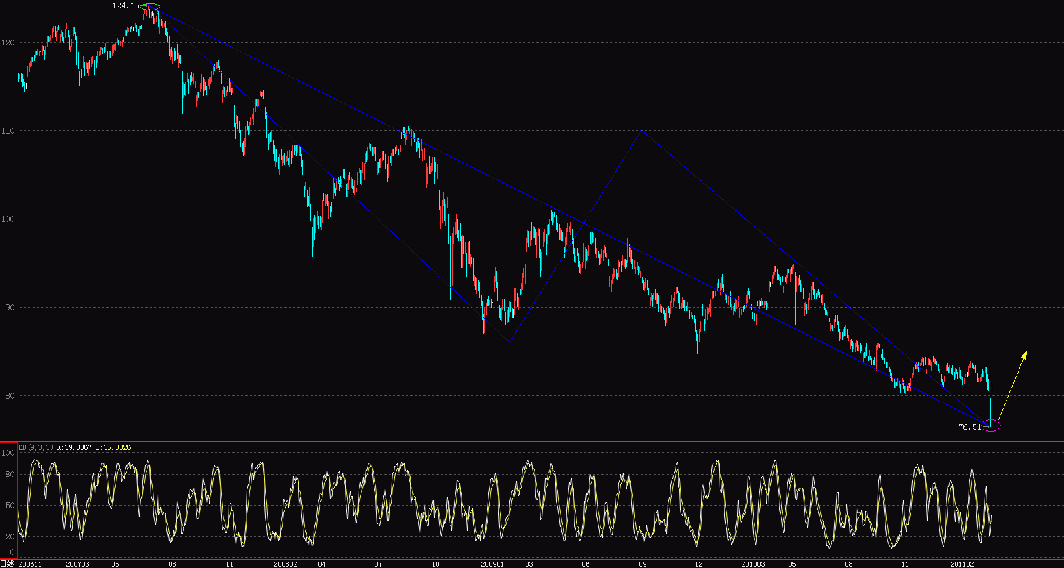Select the 200901 date label
The image size is (1064, 568).
pyautogui.click(x=492, y=564)
